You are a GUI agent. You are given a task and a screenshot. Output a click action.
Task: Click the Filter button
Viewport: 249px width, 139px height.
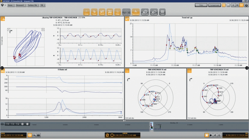tap(201, 5)
